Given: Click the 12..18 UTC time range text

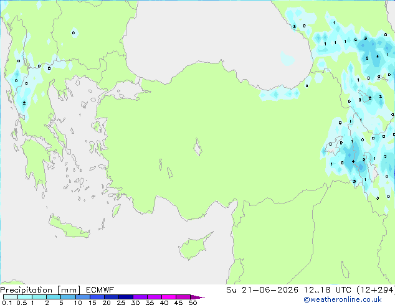Looking at the screenshot, I should [327, 290].
